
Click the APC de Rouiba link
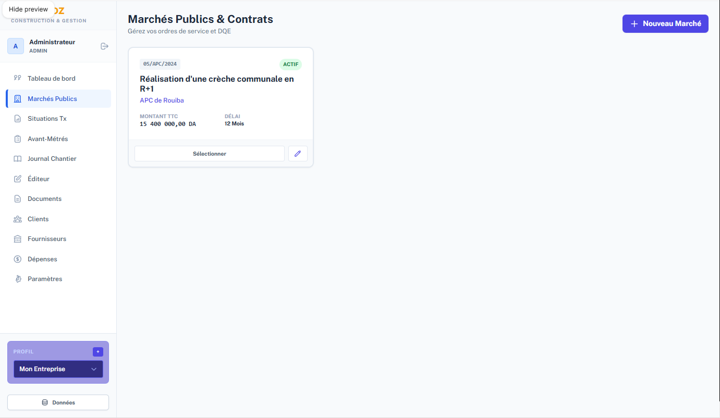pyautogui.click(x=162, y=100)
